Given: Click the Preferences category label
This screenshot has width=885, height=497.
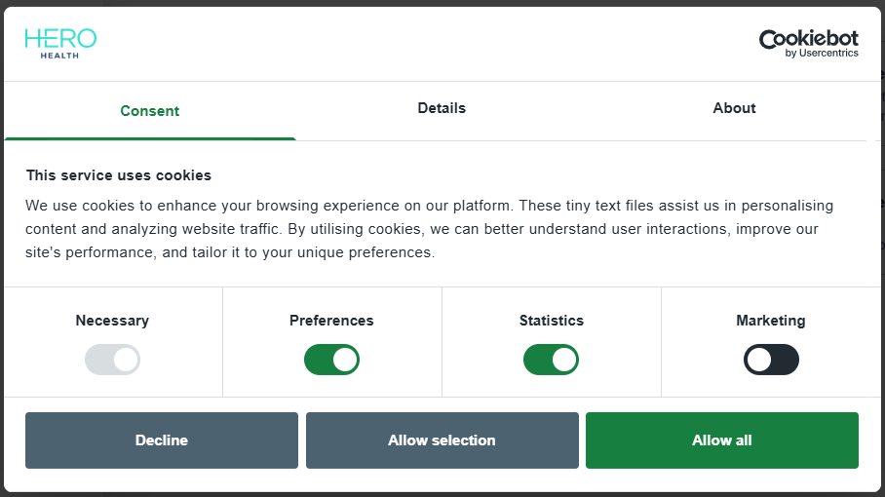Looking at the screenshot, I should [x=331, y=321].
